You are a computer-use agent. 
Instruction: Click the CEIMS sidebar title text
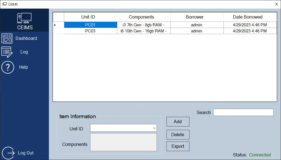click(x=25, y=27)
